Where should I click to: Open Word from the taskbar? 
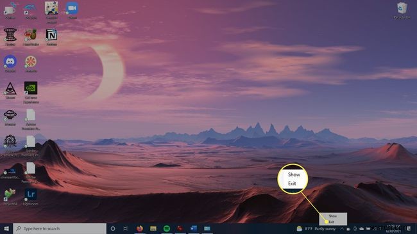pos(194,228)
